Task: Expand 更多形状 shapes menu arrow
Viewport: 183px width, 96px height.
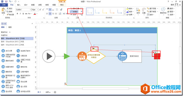Action: pos(10,32)
